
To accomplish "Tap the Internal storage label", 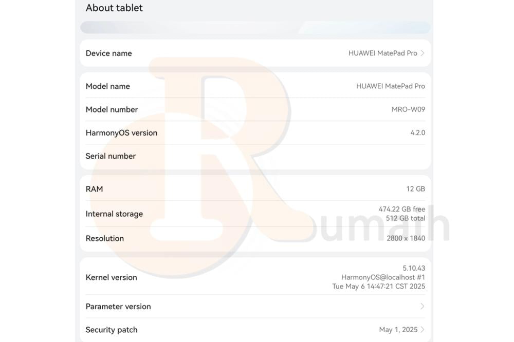I will point(114,214).
